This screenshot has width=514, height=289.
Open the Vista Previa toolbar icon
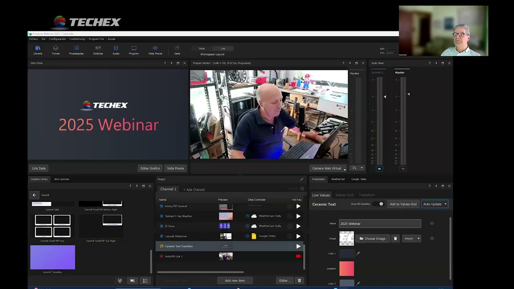tap(155, 50)
